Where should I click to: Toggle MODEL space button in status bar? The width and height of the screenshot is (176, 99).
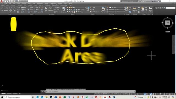coord(126,94)
